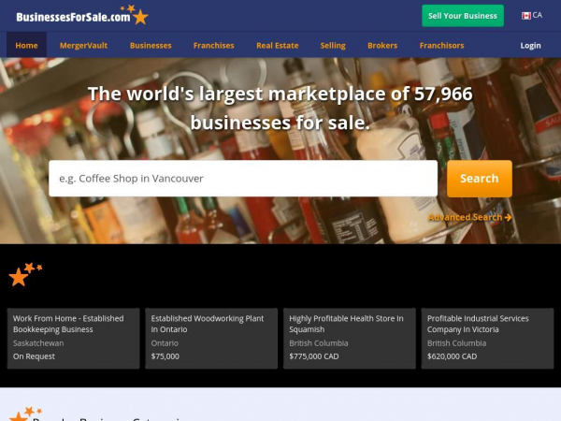Focus the Coffee Shop in Vancouver search field

(x=243, y=179)
